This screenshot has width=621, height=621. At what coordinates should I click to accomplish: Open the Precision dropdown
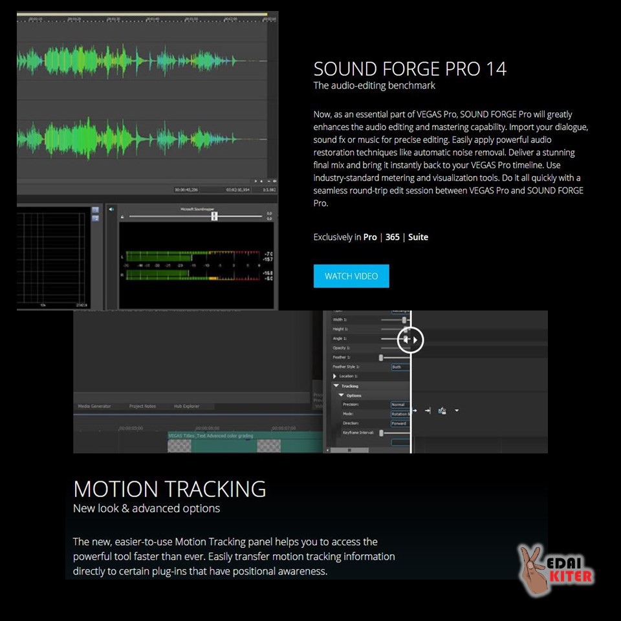pos(400,404)
